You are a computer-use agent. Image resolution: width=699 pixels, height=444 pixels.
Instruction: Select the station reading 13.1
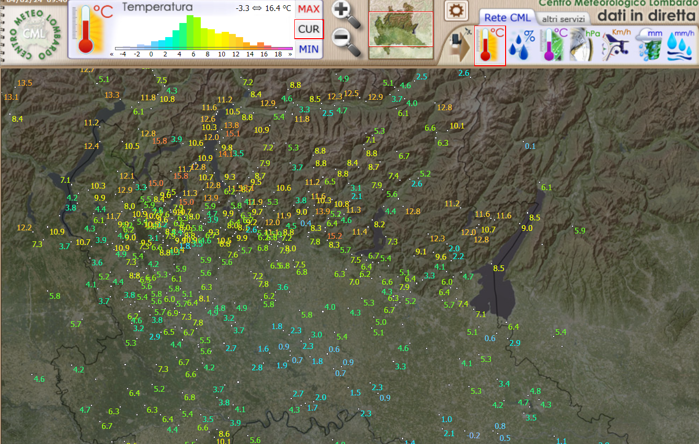[x=11, y=97]
